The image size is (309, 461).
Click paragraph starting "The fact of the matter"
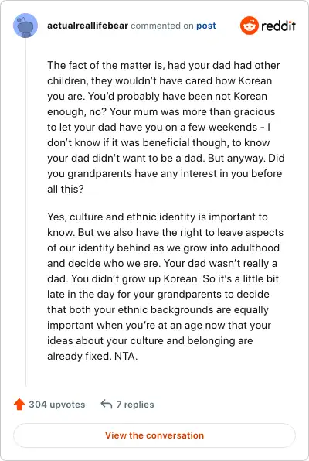click(x=166, y=127)
